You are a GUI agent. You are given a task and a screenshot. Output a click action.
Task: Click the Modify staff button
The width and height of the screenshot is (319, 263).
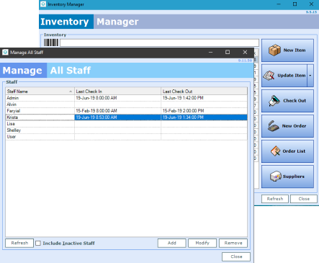point(202,243)
